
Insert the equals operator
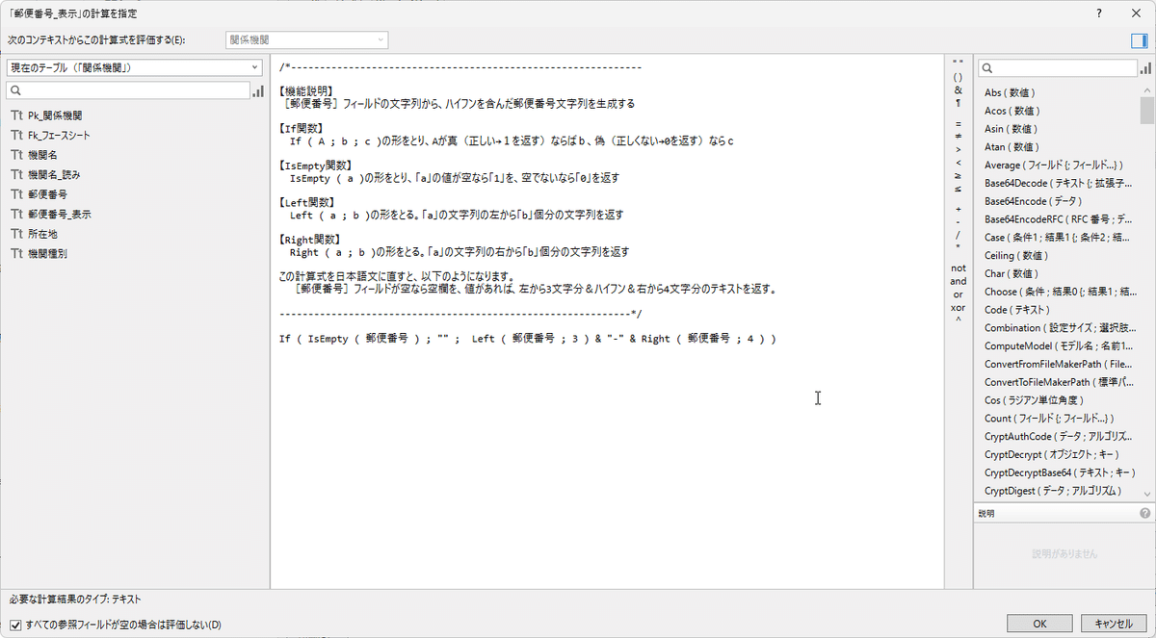point(958,124)
